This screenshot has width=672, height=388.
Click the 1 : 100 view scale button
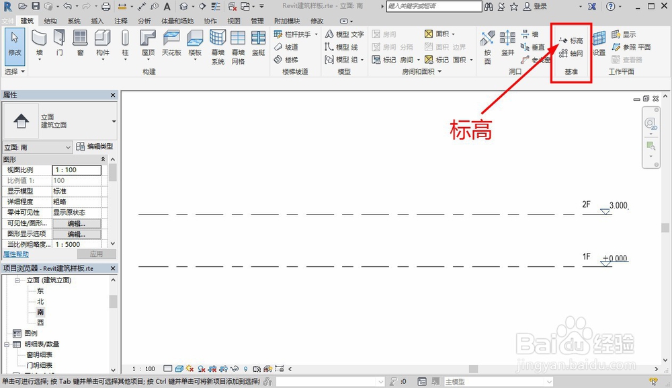(144, 368)
